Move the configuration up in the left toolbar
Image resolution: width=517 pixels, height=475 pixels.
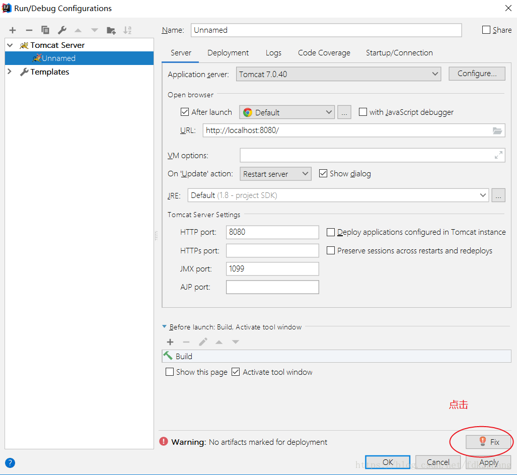(78, 30)
